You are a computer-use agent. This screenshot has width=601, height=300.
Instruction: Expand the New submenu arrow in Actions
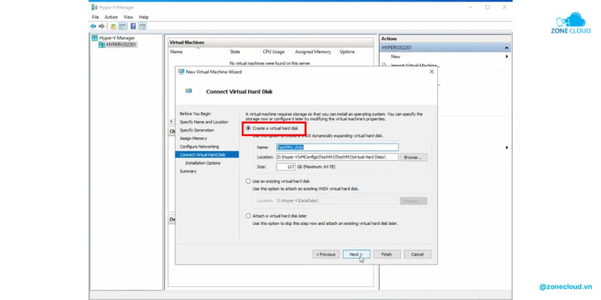[507, 57]
